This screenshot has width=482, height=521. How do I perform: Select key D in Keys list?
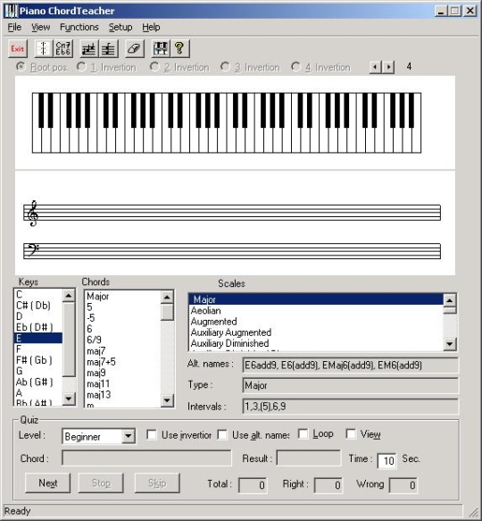(x=37, y=316)
